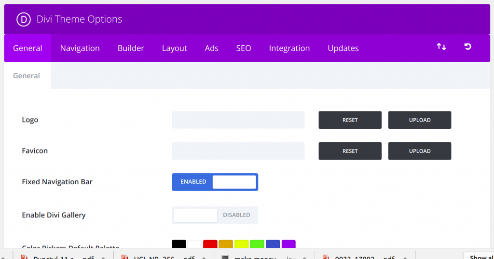Viewport: 494px width, 259px height.
Task: Click the Logo URL input field
Action: [238, 120]
